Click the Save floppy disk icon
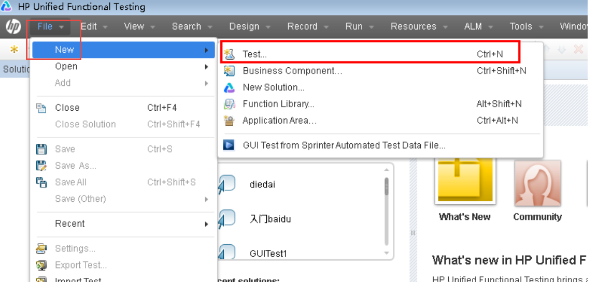This screenshot has height=282, width=598. pos(41,149)
